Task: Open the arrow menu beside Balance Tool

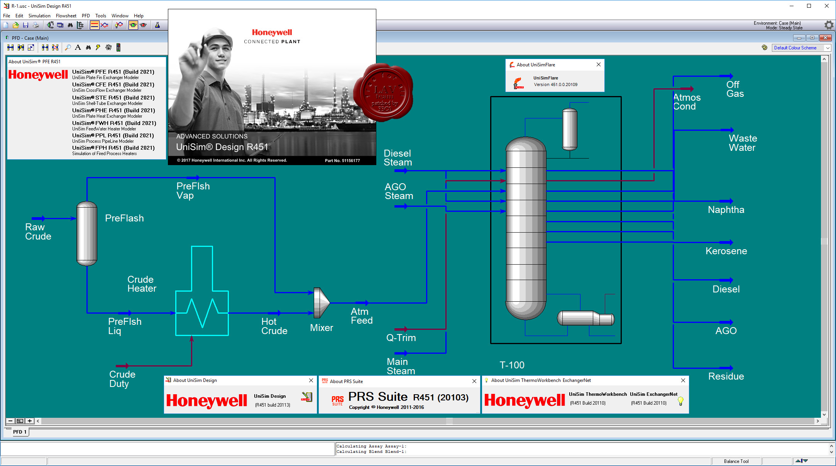Action: point(802,461)
